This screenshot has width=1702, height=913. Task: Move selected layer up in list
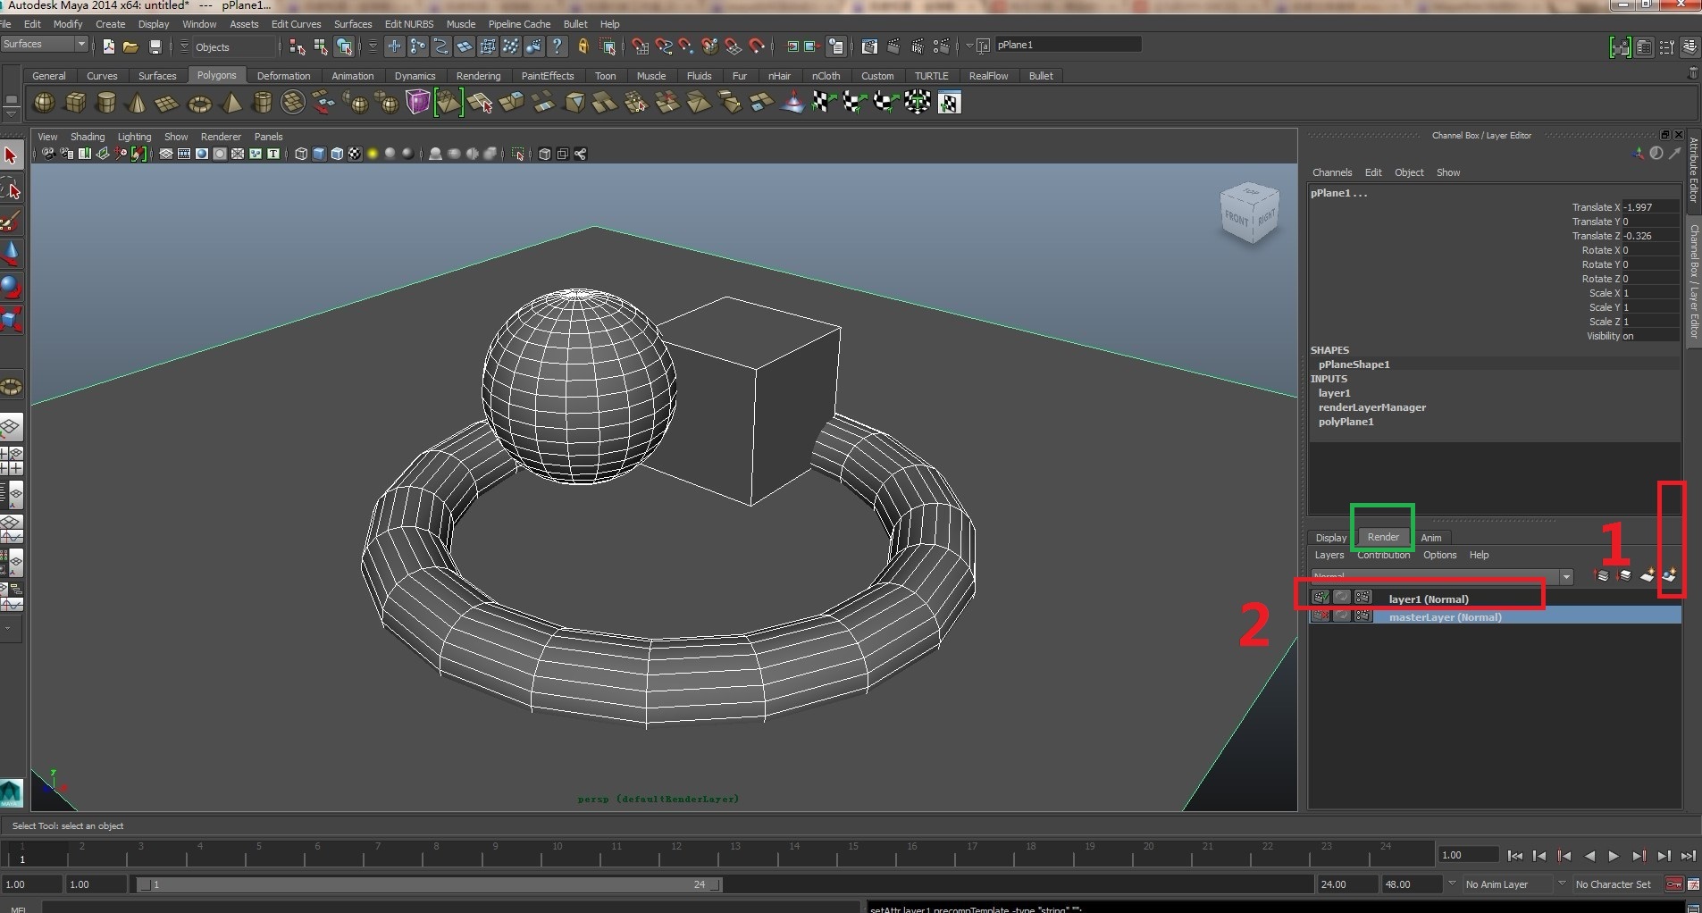[x=1602, y=576]
